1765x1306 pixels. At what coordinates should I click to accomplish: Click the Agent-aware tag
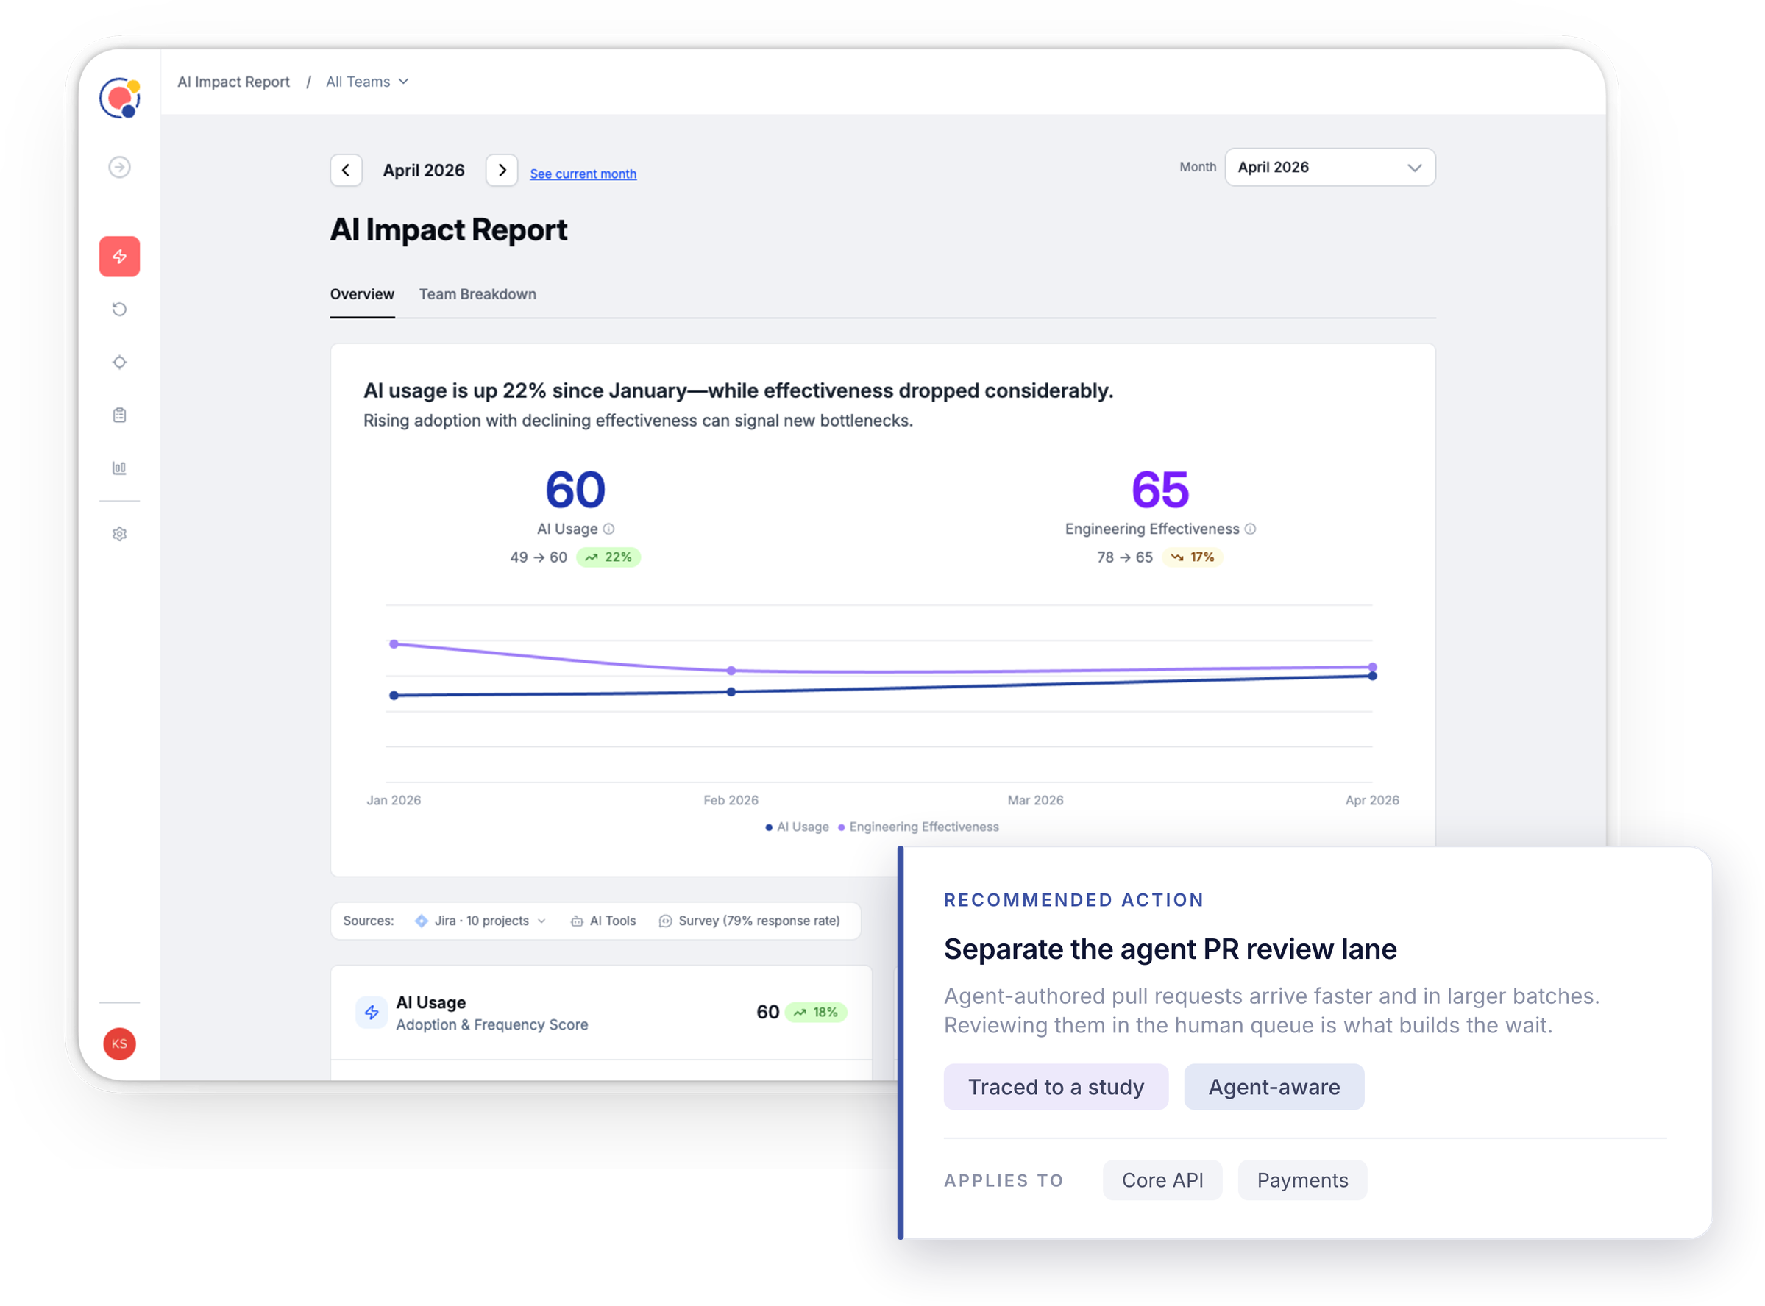point(1274,1087)
